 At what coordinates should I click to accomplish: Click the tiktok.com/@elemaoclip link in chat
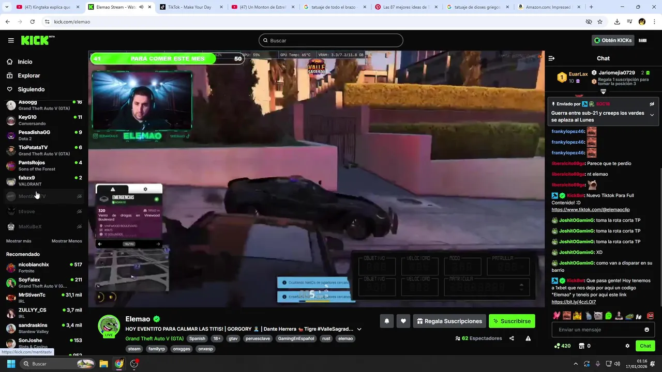[x=591, y=210]
